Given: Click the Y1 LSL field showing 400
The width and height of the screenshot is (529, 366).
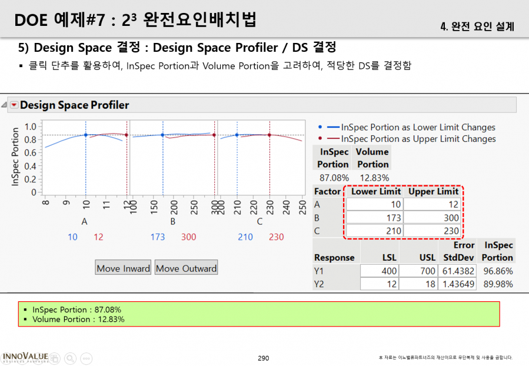Looking at the screenshot, I should point(380,271).
